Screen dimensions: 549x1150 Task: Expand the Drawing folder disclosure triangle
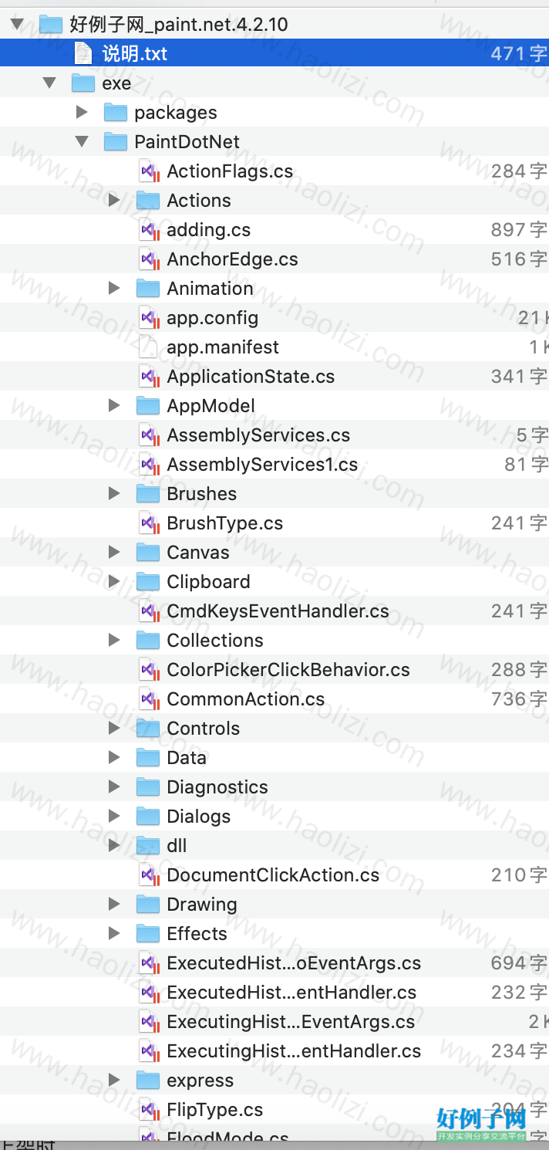115,905
